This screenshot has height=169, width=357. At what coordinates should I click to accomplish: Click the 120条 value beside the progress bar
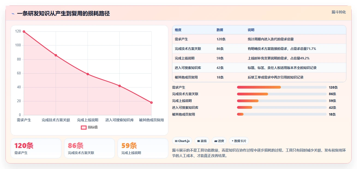coord(333,87)
